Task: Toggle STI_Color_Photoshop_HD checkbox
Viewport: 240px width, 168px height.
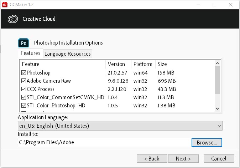Action: [x=24, y=106]
